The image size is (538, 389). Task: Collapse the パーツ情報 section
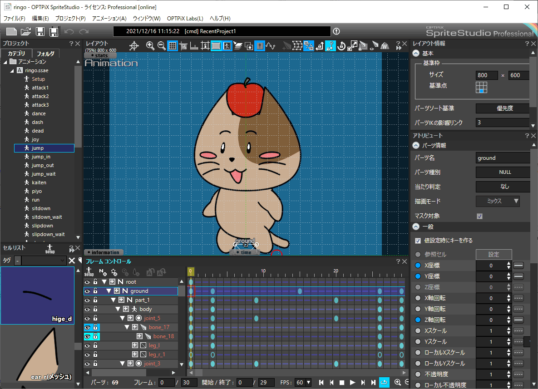[x=416, y=145]
